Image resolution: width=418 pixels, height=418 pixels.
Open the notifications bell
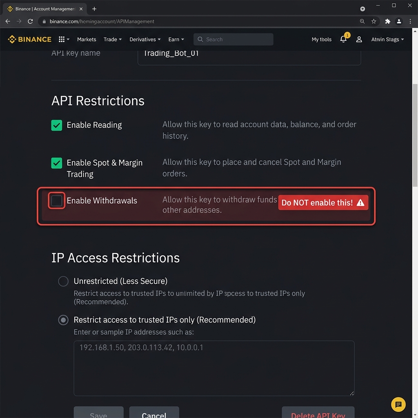click(343, 39)
